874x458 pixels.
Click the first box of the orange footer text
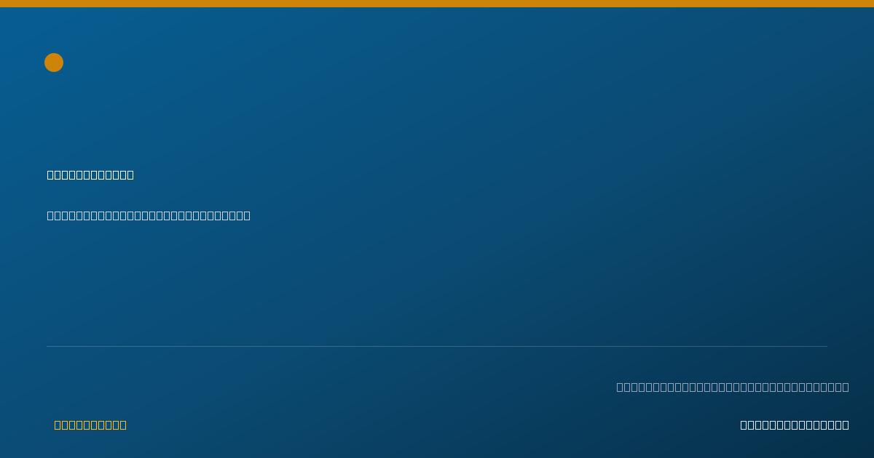point(58,425)
